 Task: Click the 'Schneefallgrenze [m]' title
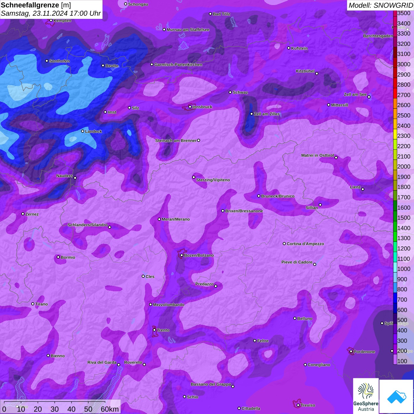[x=36, y=5]
